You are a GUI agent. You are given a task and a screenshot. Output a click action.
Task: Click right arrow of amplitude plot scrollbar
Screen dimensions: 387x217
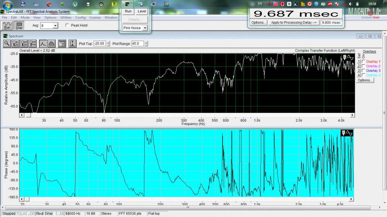click(x=353, y=115)
